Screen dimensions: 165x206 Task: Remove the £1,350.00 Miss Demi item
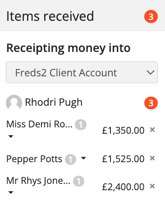click(152, 130)
